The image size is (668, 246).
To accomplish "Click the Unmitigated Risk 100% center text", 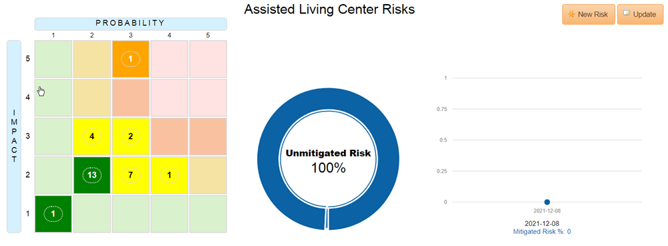I will [x=328, y=161].
